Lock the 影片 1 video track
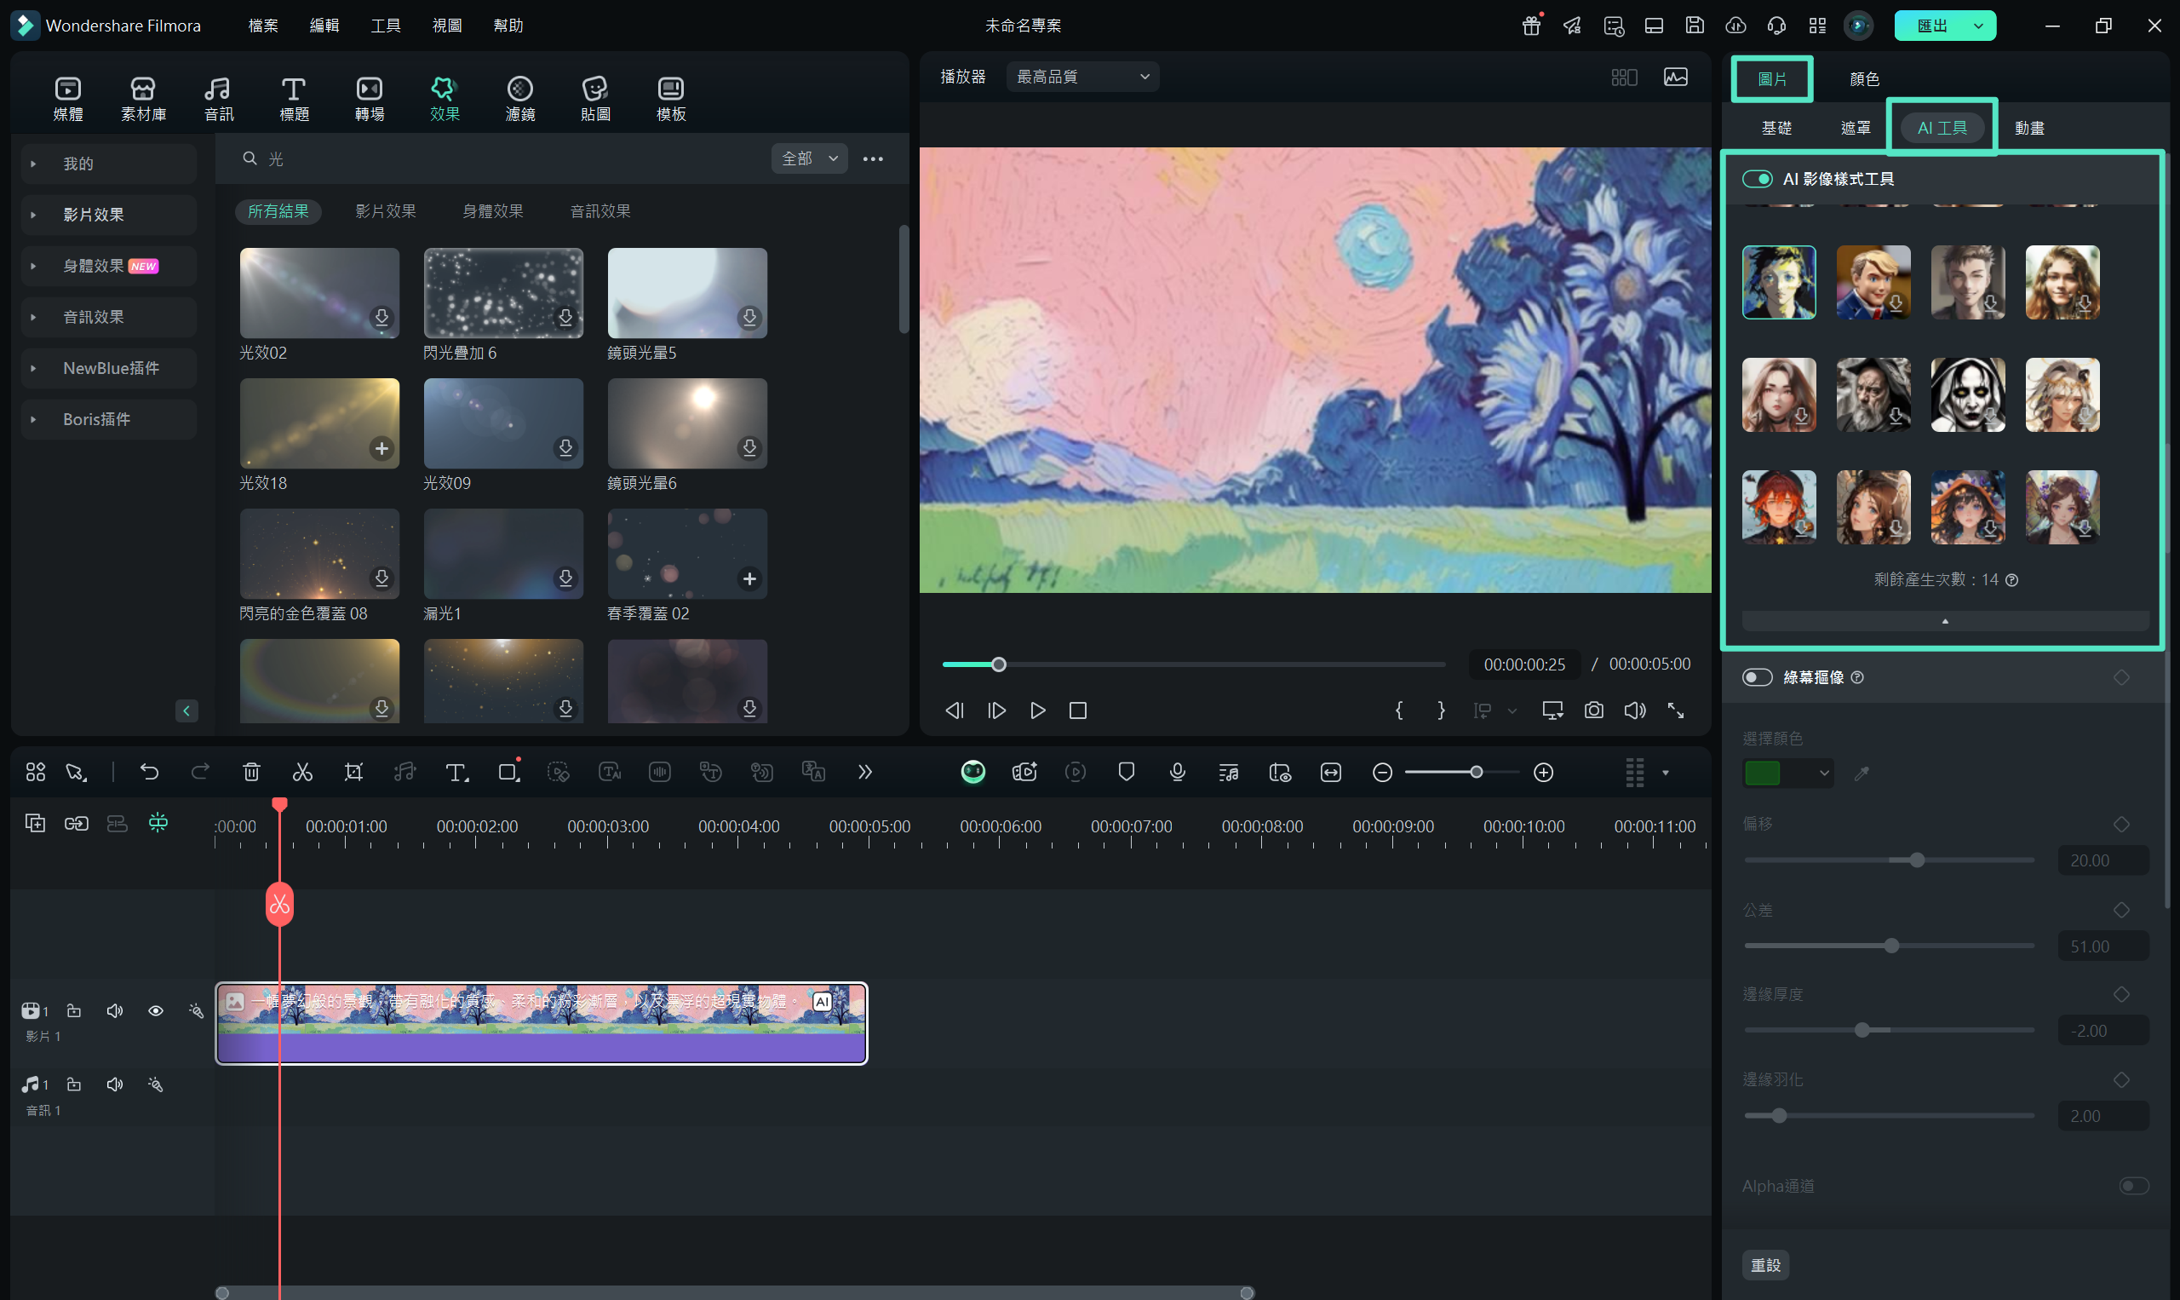This screenshot has width=2180, height=1300. [x=74, y=1011]
